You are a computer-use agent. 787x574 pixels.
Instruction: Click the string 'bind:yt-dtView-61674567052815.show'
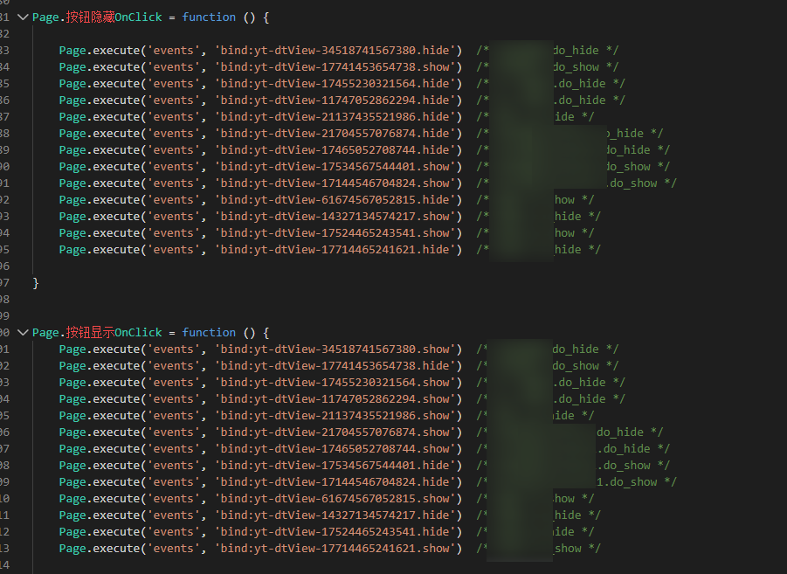[x=335, y=498]
